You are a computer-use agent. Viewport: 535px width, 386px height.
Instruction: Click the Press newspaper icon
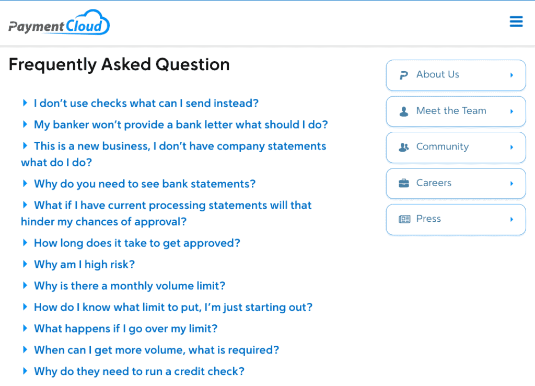point(404,220)
